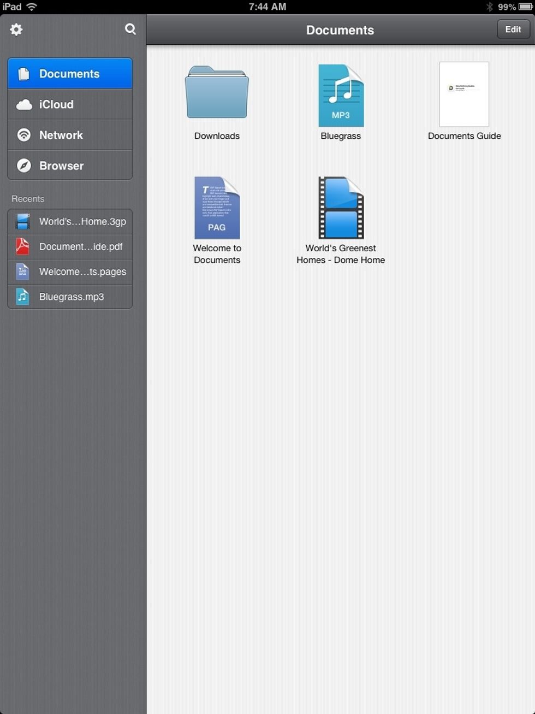The width and height of the screenshot is (535, 714).
Task: Select the Documents sidebar tab
Action: click(70, 74)
